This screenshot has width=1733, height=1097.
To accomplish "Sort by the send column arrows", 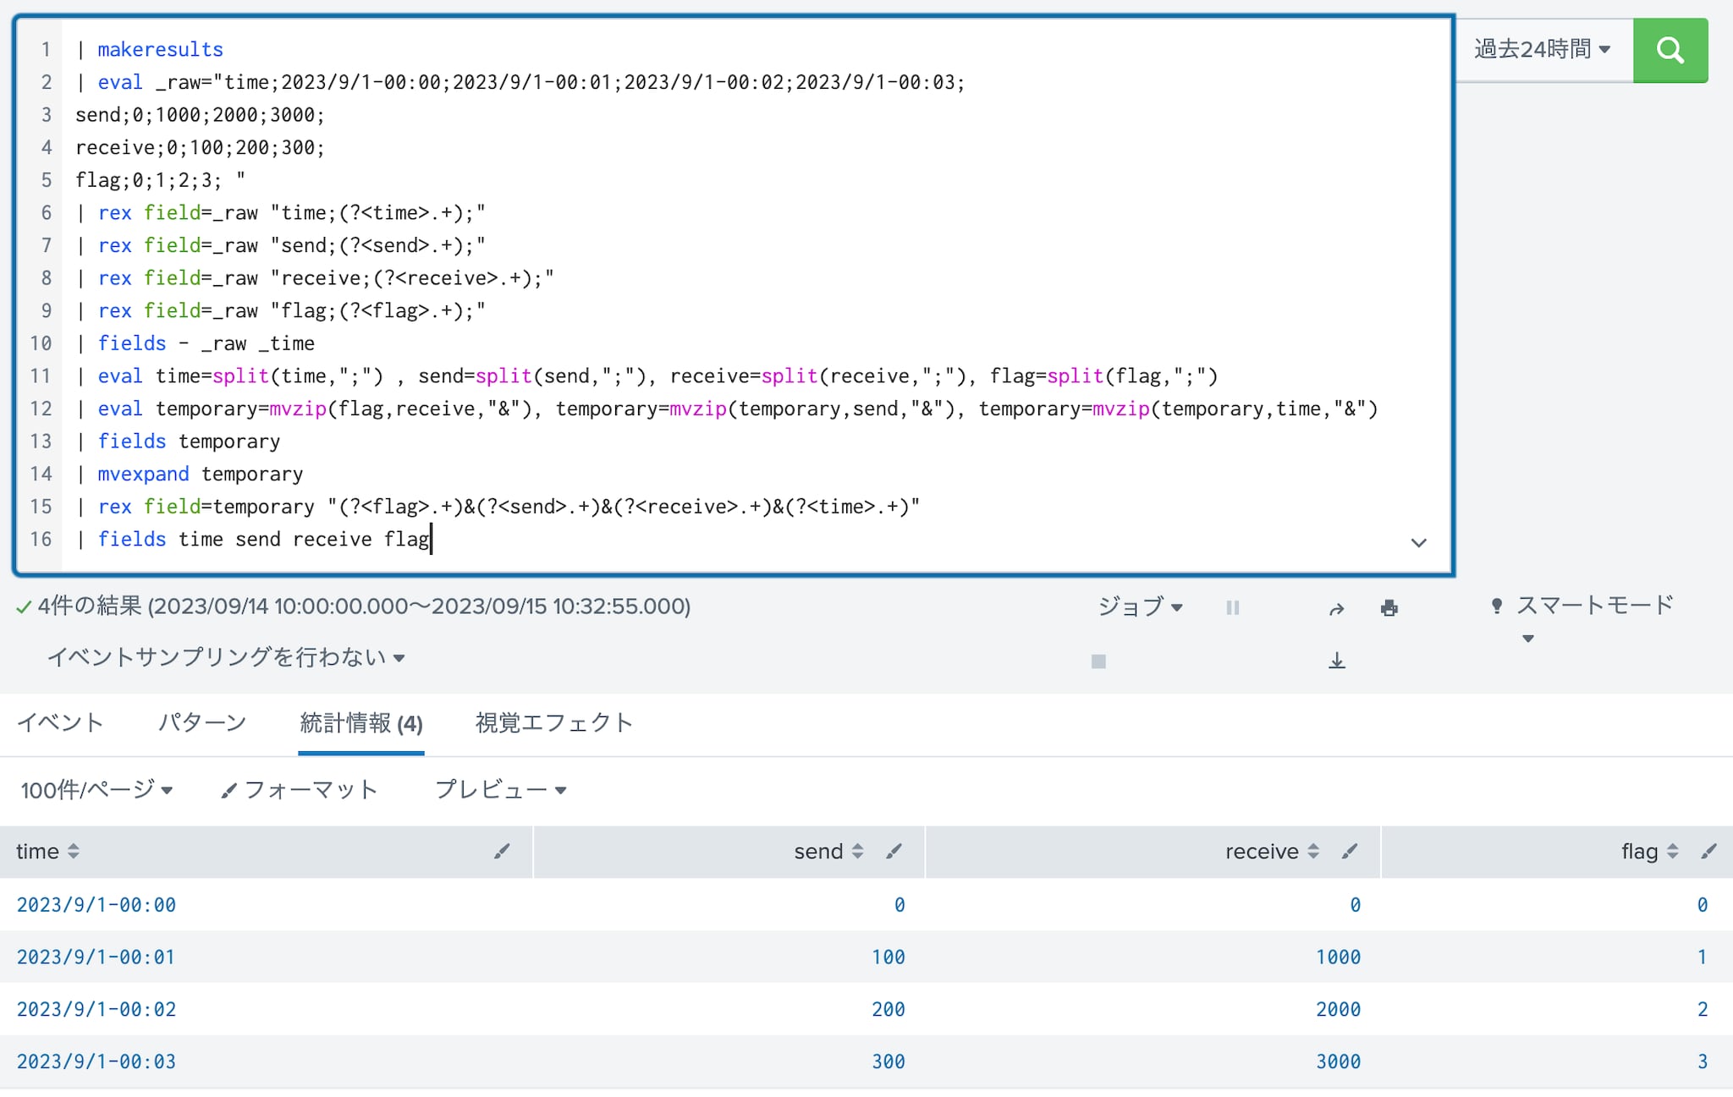I will click(x=857, y=852).
